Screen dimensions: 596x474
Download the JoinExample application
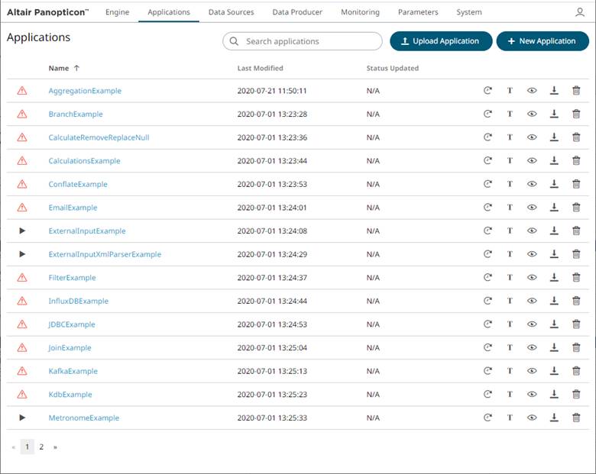[554, 348]
